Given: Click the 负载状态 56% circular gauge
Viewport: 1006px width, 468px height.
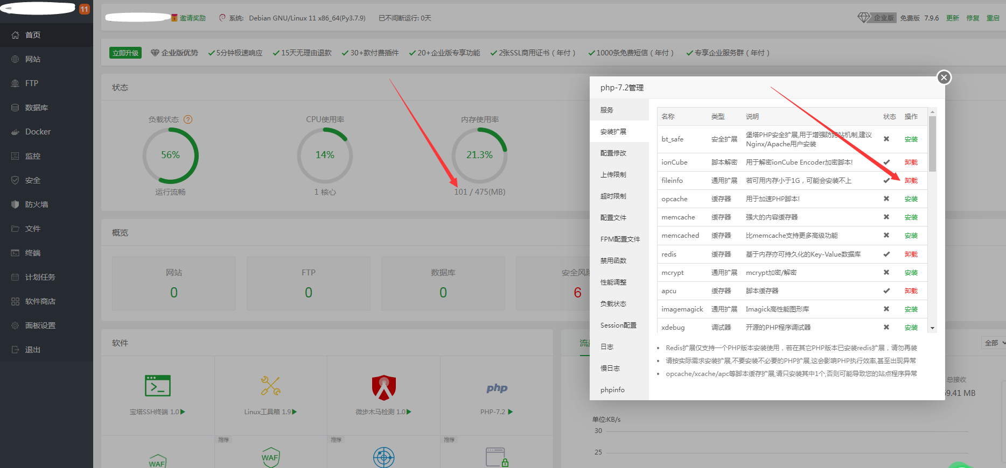Looking at the screenshot, I should (171, 155).
